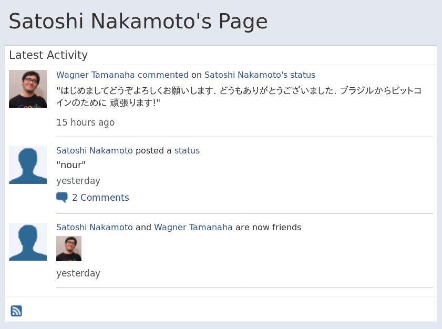The height and width of the screenshot is (329, 442).
Task: Open Satoshi Nakamoto link in friends update
Action: tap(95, 227)
